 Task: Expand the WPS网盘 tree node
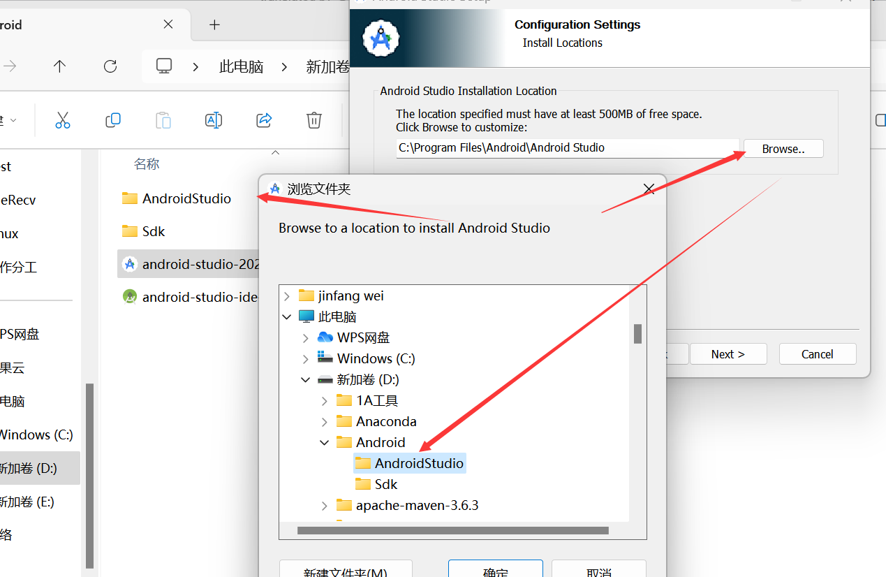click(x=306, y=338)
